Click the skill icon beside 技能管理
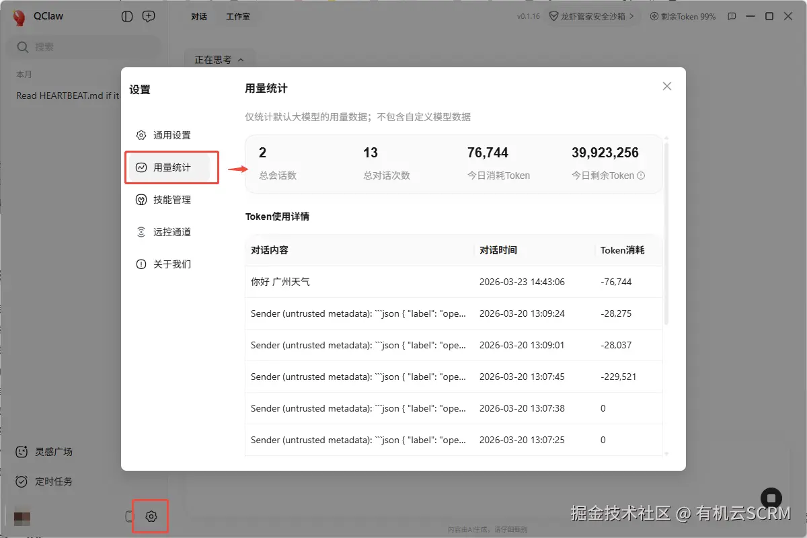Image resolution: width=807 pixels, height=538 pixels. pos(141,200)
